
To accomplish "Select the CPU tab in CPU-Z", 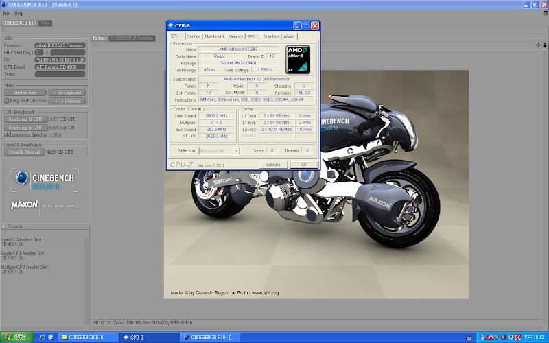I will point(175,36).
